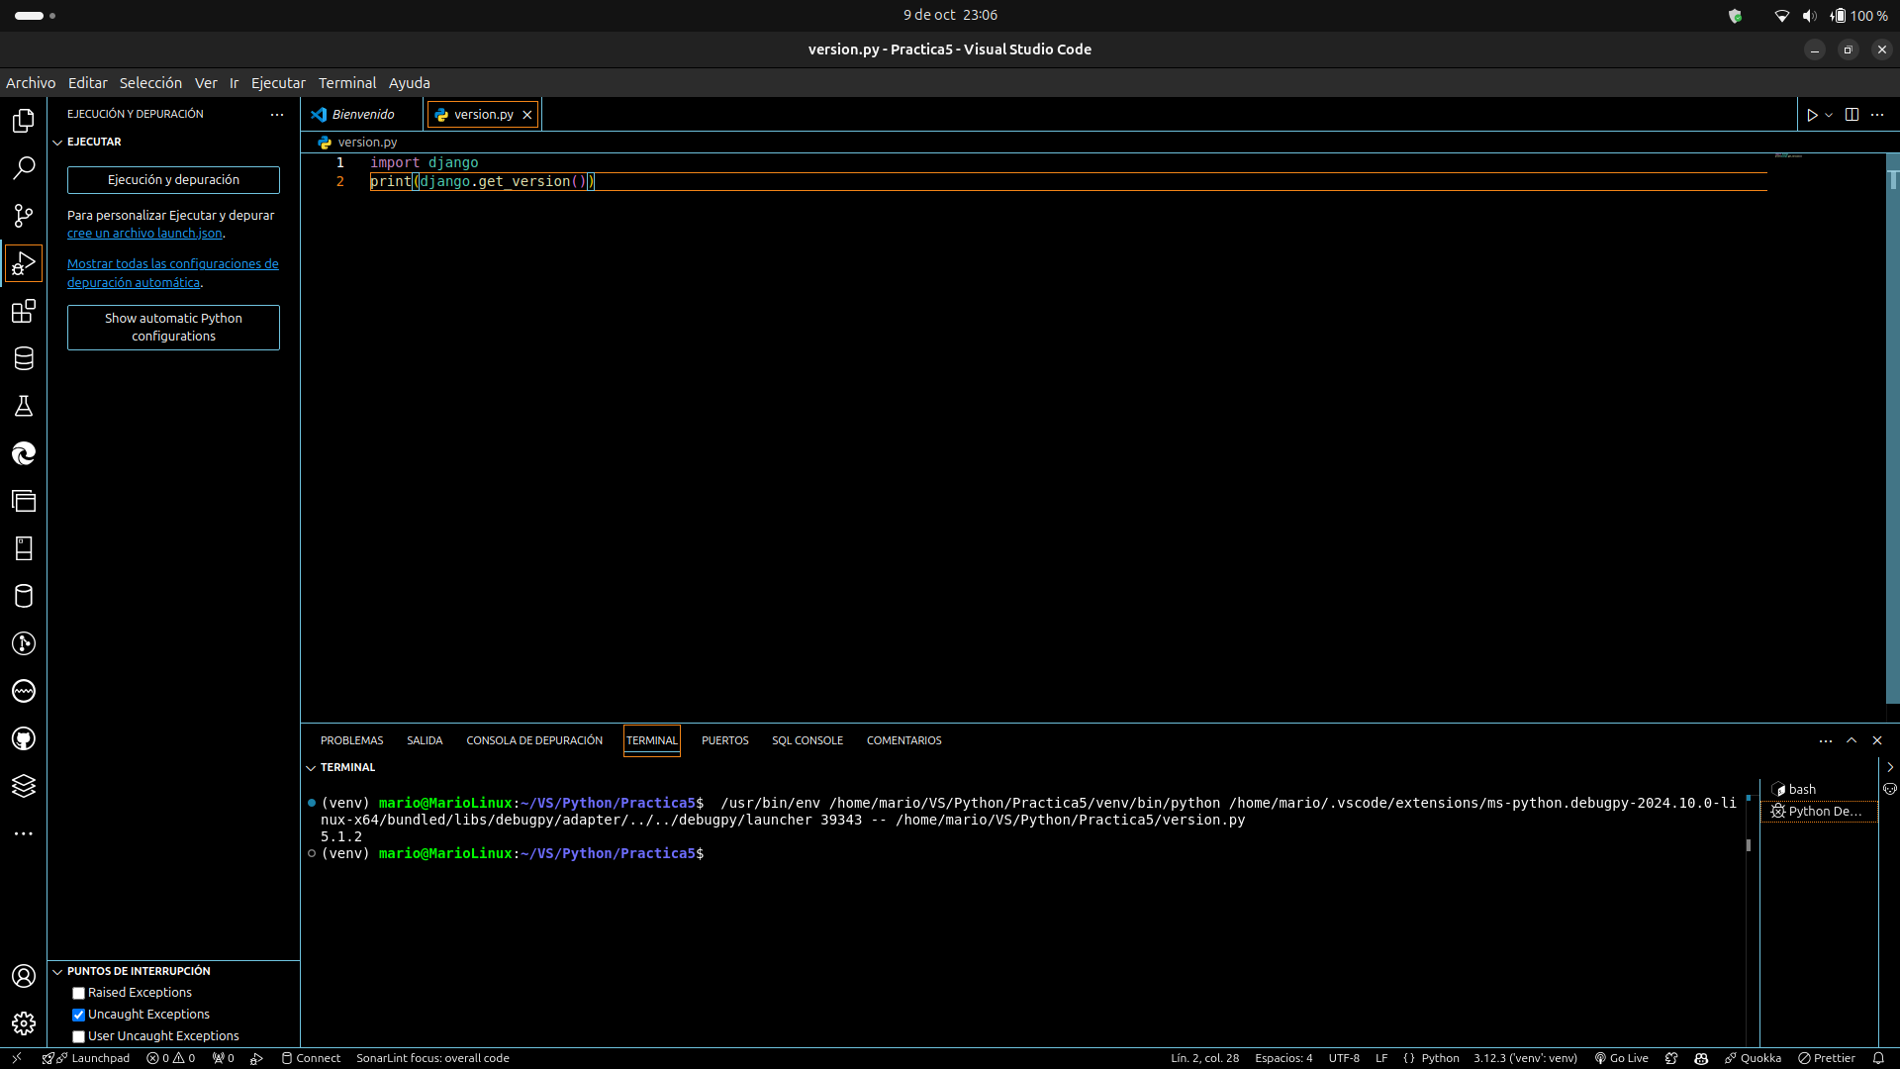
Task: Disable Uncaught Exceptions breakpoint
Action: pyautogui.click(x=78, y=1015)
